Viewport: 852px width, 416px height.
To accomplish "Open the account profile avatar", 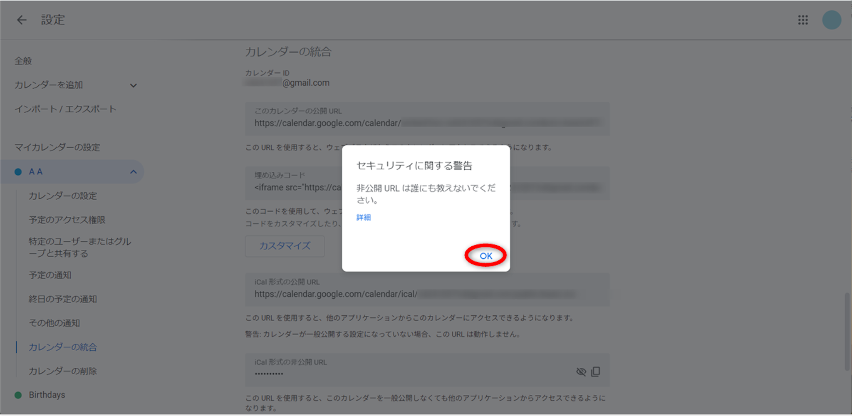I will (x=831, y=20).
